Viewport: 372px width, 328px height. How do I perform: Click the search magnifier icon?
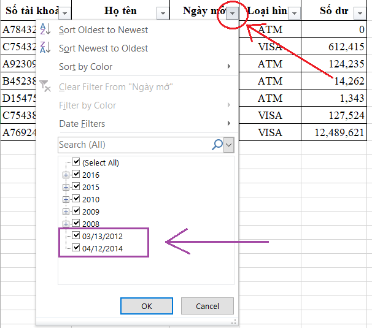click(x=217, y=145)
